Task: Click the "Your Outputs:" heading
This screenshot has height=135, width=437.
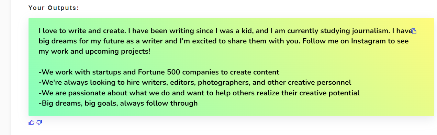Action: (x=54, y=8)
